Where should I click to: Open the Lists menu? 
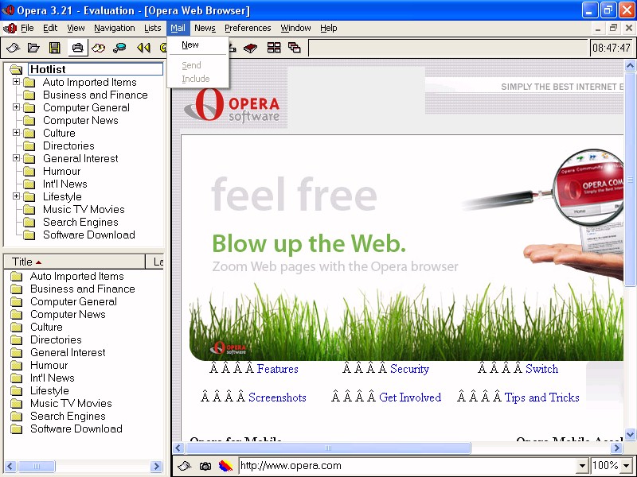click(152, 28)
